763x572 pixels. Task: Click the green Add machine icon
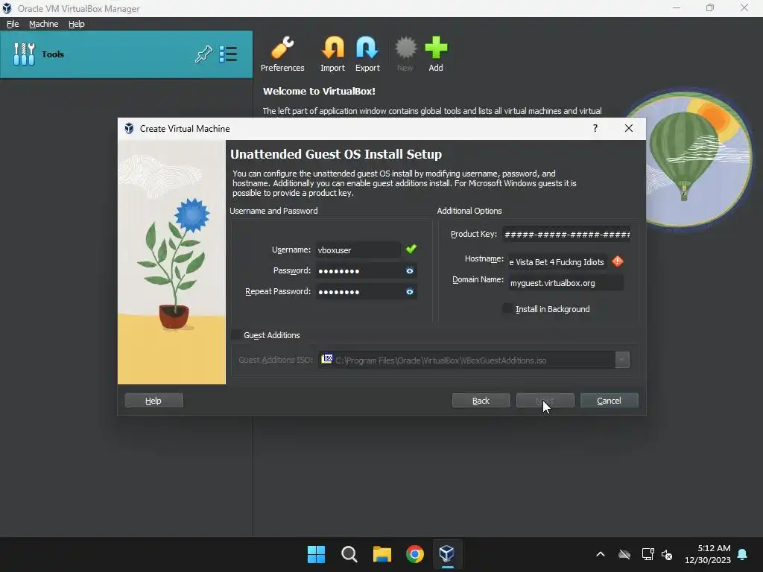436,54
